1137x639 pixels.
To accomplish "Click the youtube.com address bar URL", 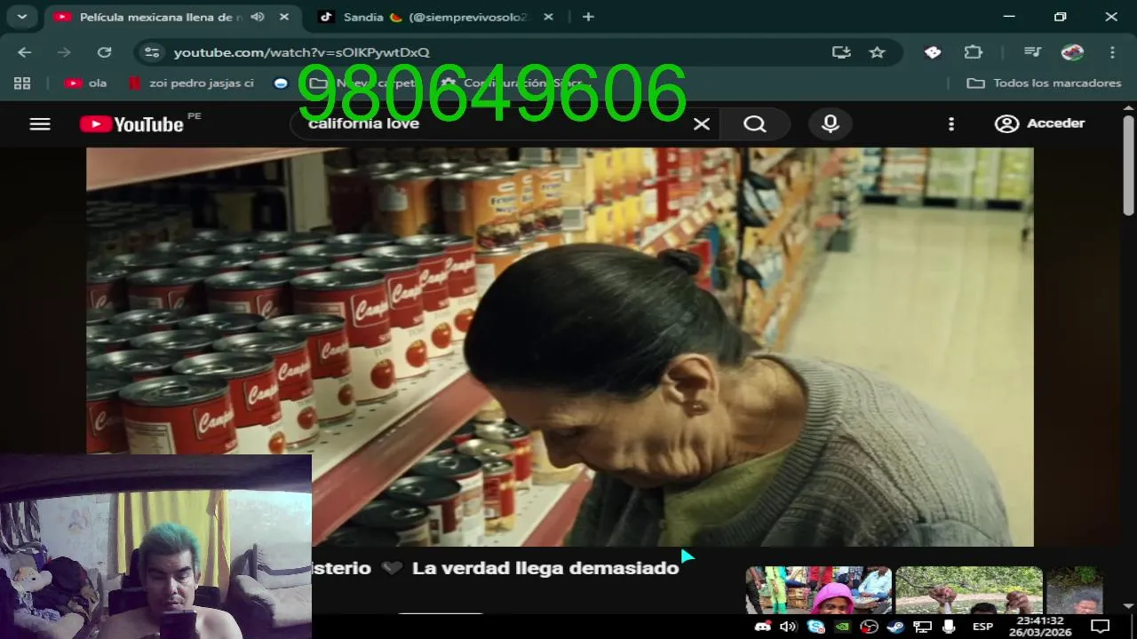I will [x=302, y=52].
